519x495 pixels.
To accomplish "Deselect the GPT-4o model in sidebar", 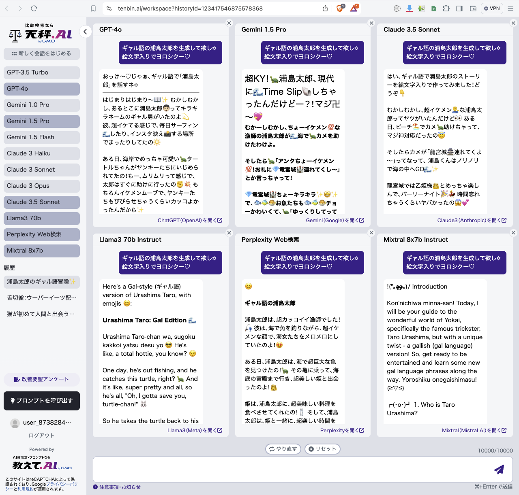I will (41, 89).
